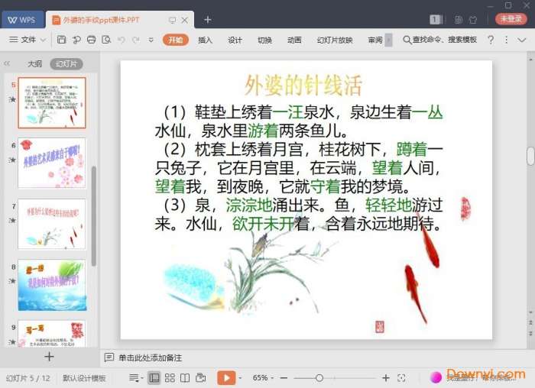
Task: Close the 外婆的手纹 document tab
Action: 185,20
